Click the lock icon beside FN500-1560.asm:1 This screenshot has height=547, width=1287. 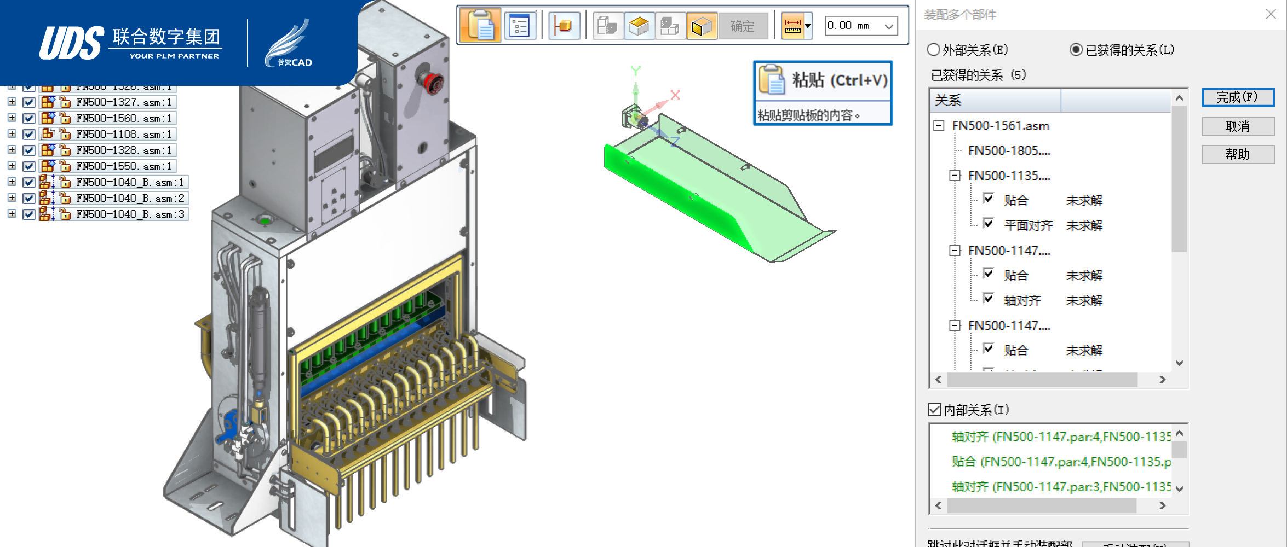point(65,118)
